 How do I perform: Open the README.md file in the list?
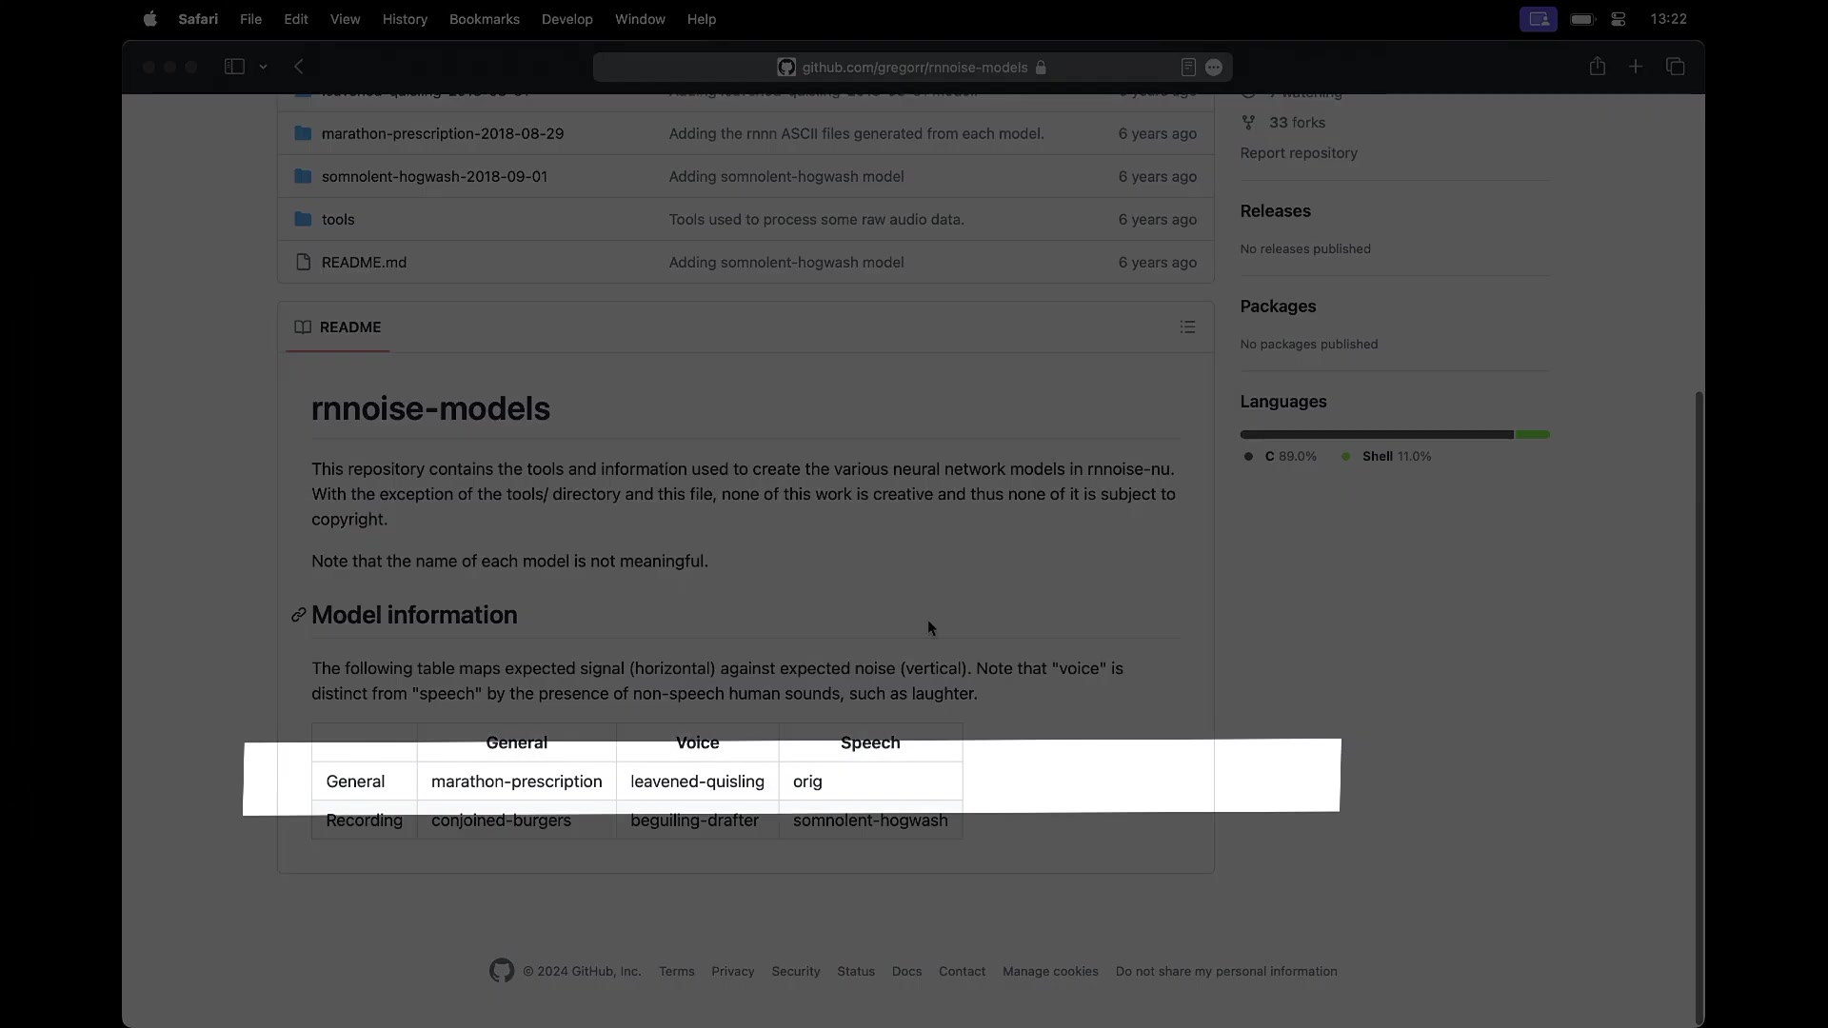point(365,262)
